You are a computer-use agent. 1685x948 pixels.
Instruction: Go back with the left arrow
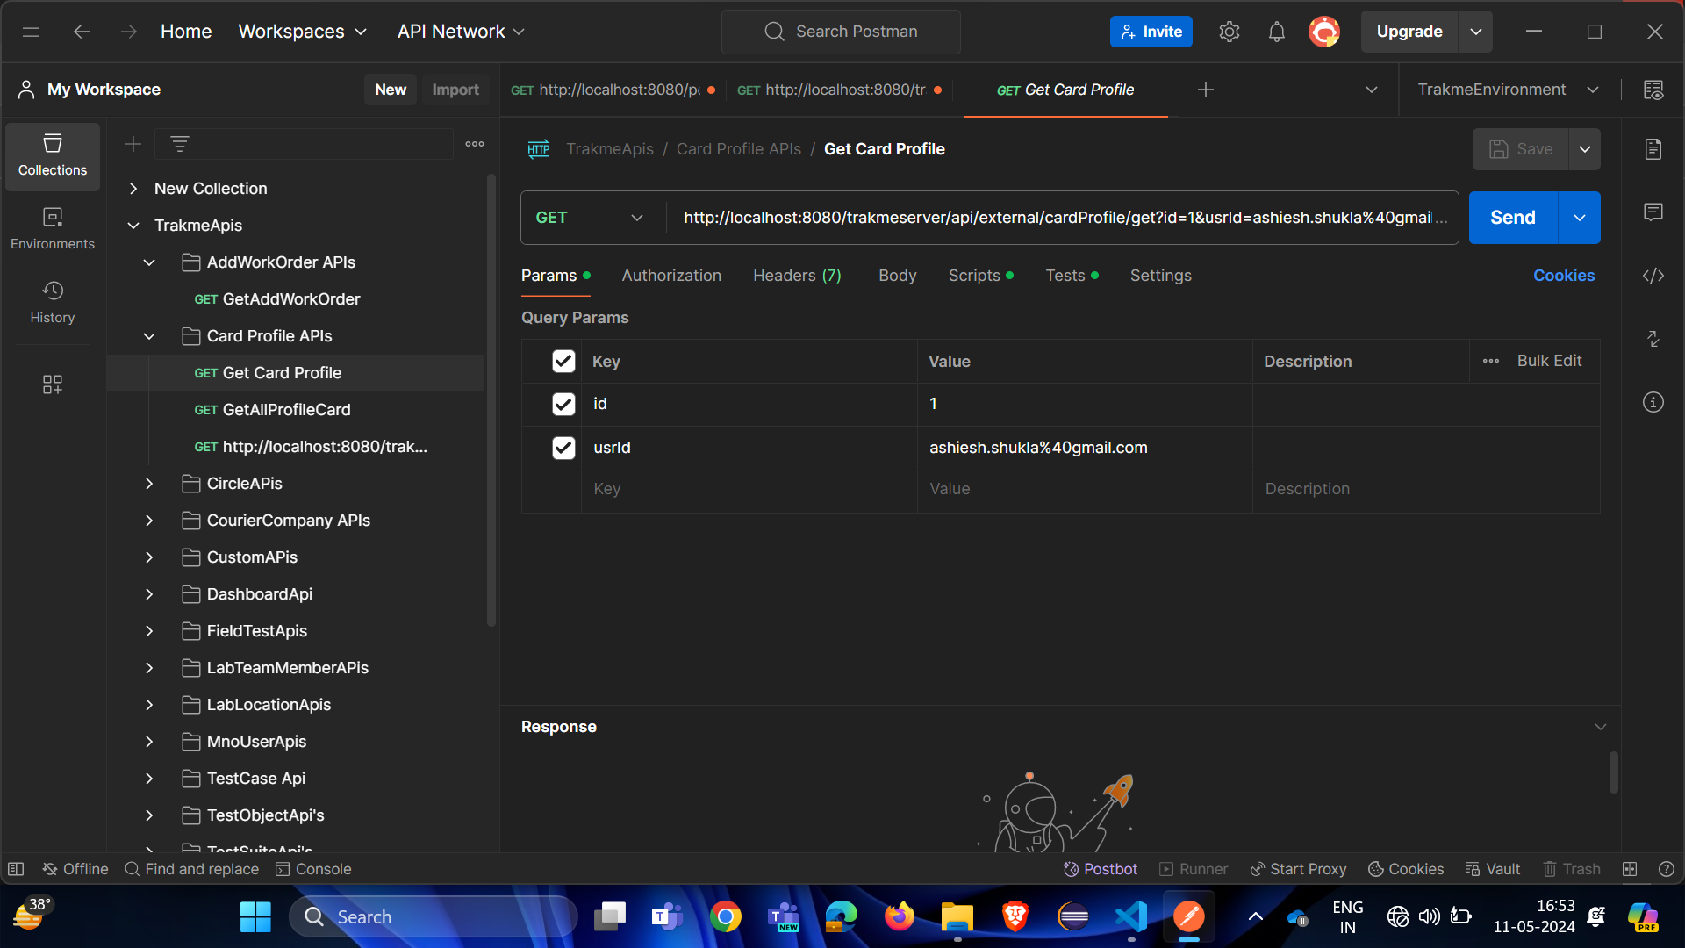(x=82, y=32)
